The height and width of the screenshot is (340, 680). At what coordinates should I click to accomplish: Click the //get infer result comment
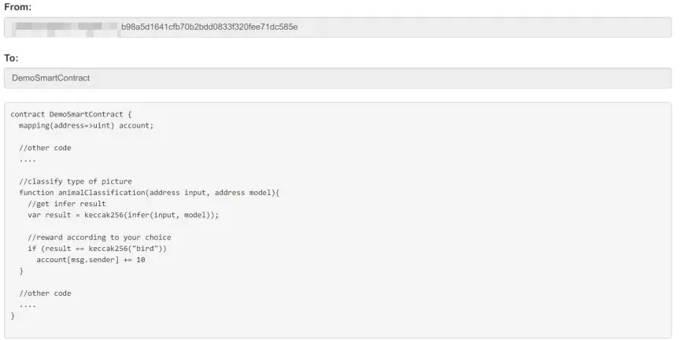[x=67, y=204]
